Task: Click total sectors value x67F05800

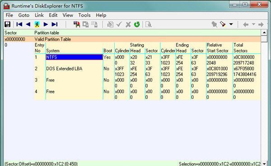Action: (244, 69)
